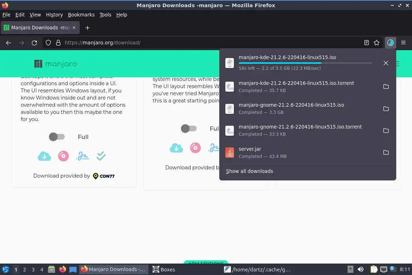This screenshot has height=275, width=412.
Task: Click green checksum checkmark icon in left card
Action: click(x=101, y=156)
